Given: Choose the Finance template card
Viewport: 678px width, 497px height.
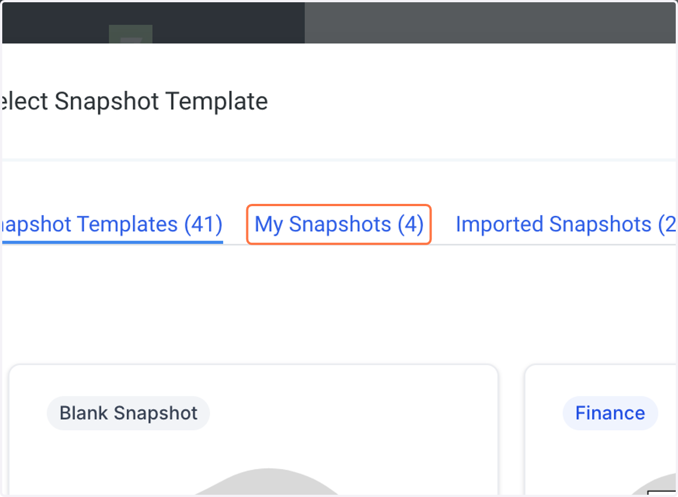Looking at the screenshot, I should pos(601,429).
